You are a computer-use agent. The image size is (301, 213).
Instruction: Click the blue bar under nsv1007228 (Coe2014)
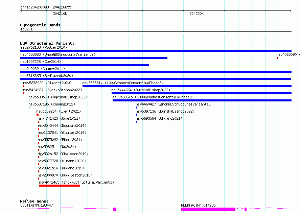tap(84, 65)
